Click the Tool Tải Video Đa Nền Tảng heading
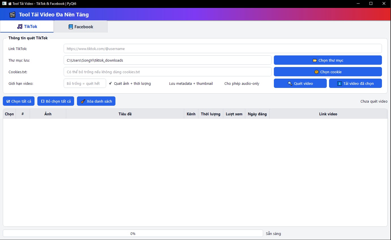Viewport: 391px width, 240px height. [54, 15]
